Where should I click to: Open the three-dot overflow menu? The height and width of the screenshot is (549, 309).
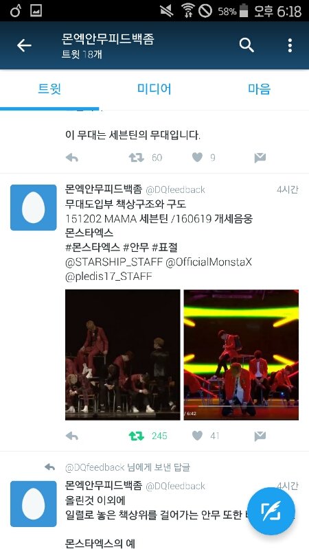pos(290,45)
